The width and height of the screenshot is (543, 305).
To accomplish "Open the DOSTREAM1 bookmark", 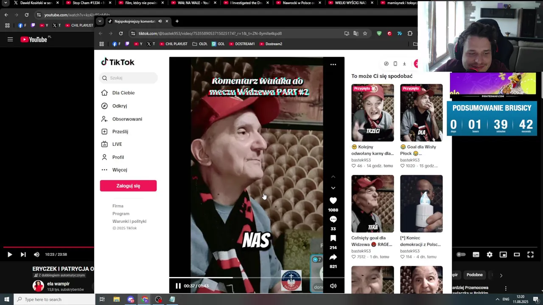I will 242,44.
